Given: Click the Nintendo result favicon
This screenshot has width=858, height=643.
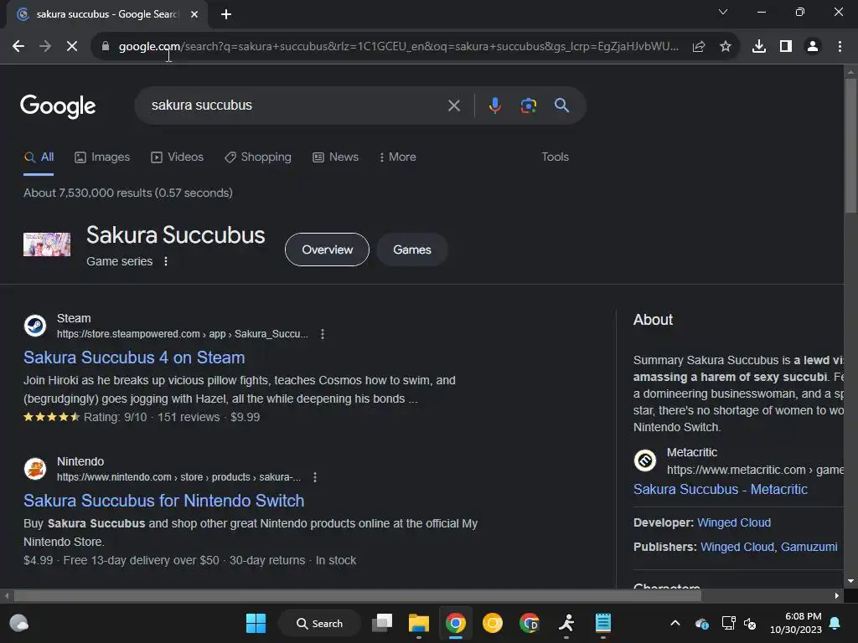Looking at the screenshot, I should (x=35, y=469).
